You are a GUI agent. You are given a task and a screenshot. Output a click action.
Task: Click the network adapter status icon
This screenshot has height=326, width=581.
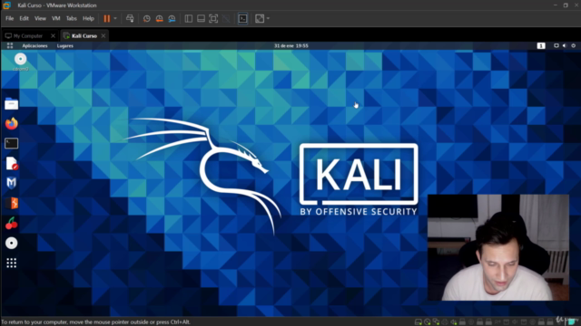click(436, 322)
